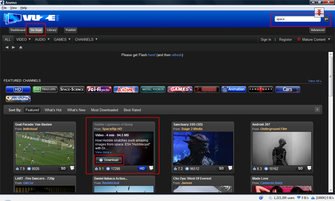The image size is (335, 201).
Task: Click the plus icon in sort bar
Action: point(317,110)
